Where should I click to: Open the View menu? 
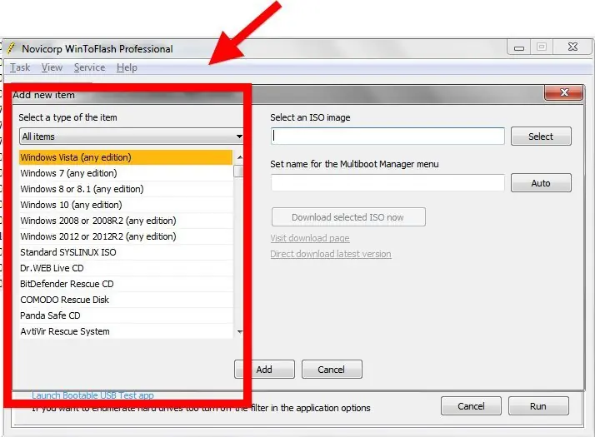(52, 67)
